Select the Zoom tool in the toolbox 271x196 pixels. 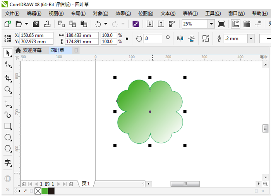click(x=7, y=90)
